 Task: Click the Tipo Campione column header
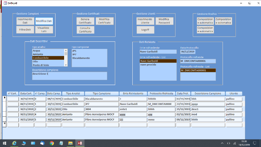click(102, 94)
